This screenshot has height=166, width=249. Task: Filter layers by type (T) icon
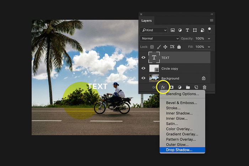click(187, 30)
